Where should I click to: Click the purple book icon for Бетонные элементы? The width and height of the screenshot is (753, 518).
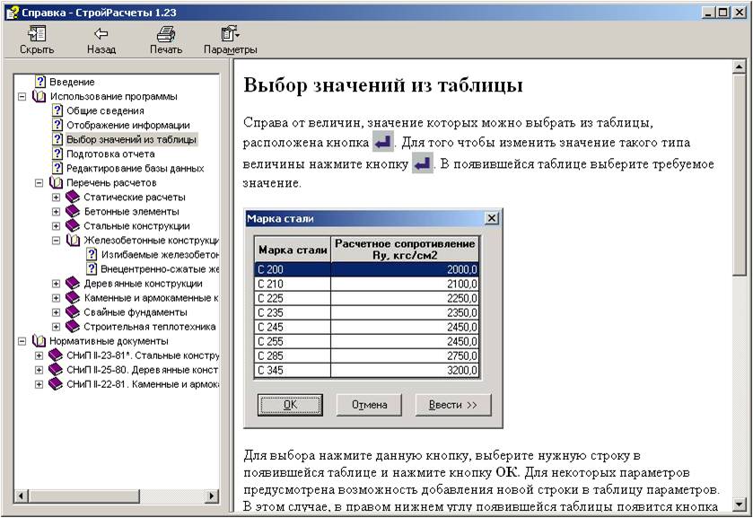click(72, 212)
